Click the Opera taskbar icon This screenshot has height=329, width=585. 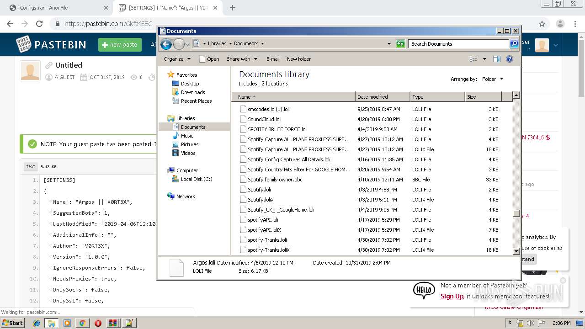[x=98, y=323]
